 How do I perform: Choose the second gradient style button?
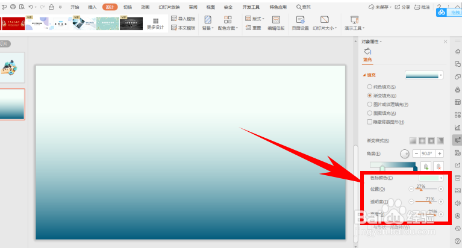422,140
